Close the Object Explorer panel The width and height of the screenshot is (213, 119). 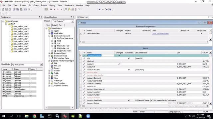pos(74,17)
